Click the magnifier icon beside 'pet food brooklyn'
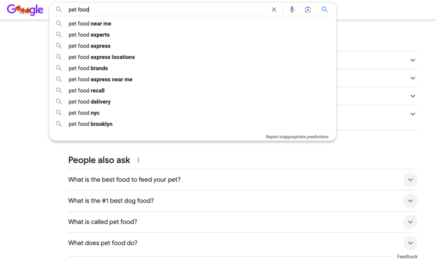Screen dimensions: 436x269 point(59,124)
